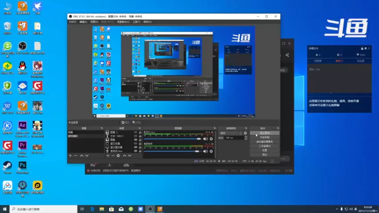Open the 编辑(E) menu in OBS
The height and width of the screenshot is (213, 379).
(x=83, y=22)
